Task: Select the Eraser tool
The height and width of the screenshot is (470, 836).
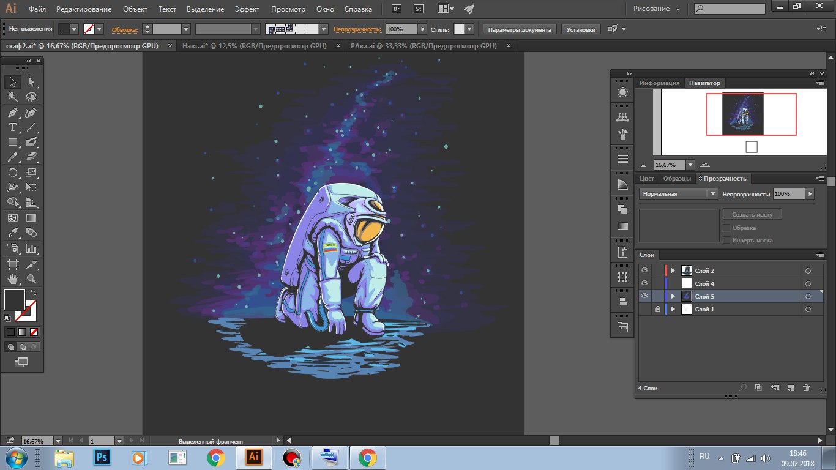Action: tap(31, 157)
